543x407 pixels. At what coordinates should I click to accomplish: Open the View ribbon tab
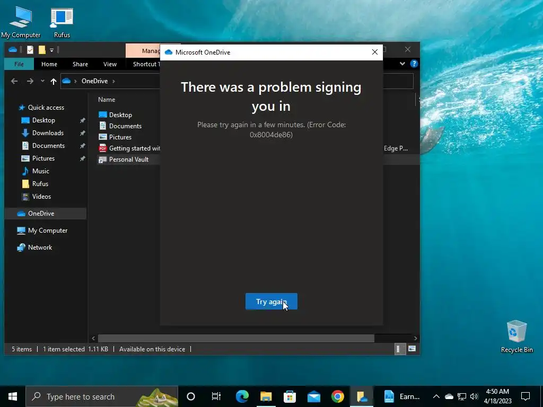click(110, 64)
